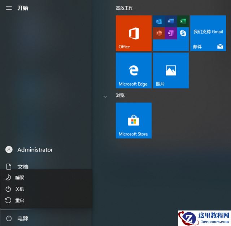This screenshot has width=231, height=226.
Task: Open the Office tile
Action: pyautogui.click(x=134, y=33)
